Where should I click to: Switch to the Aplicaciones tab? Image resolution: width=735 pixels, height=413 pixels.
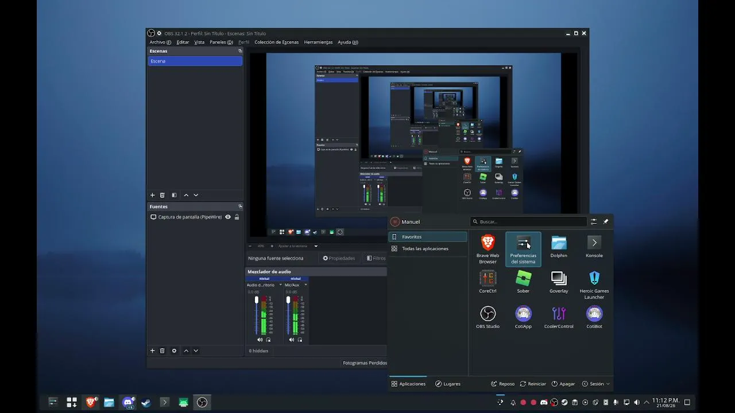408,384
